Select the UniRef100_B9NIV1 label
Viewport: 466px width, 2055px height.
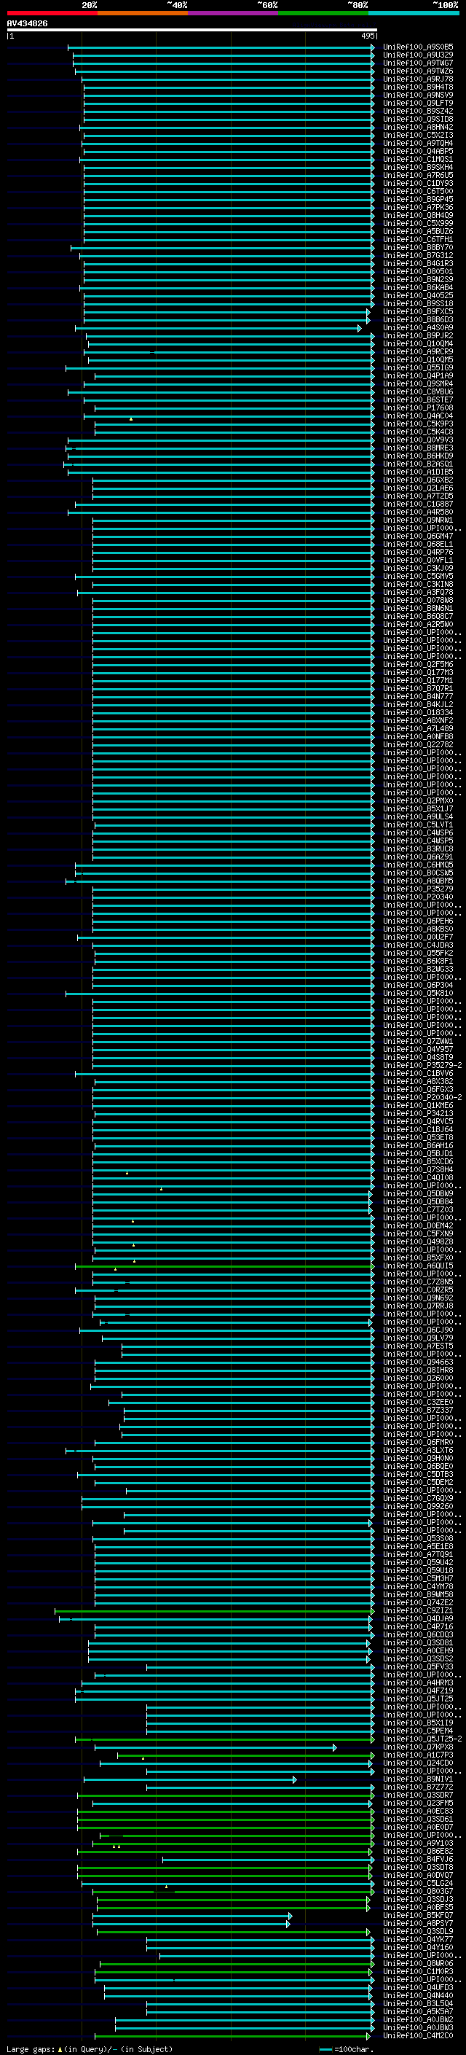coord(418,1779)
